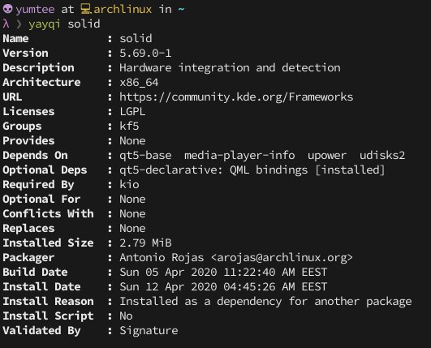Click the [installed] tag on qt5-declarative
The width and height of the screenshot is (431, 348).
tap(350, 170)
